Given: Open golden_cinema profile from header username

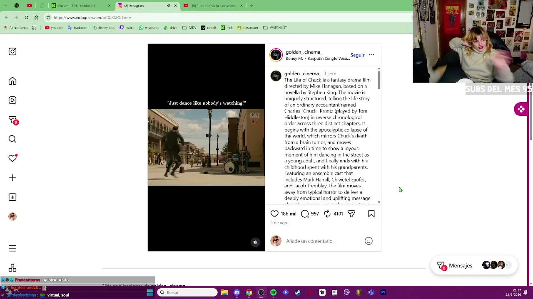Looking at the screenshot, I should 303,52.
